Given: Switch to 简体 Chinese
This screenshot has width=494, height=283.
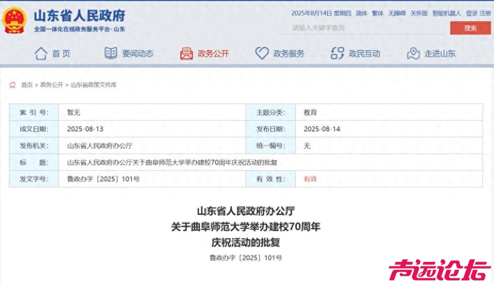Looking at the screenshot, I should coord(361,13).
